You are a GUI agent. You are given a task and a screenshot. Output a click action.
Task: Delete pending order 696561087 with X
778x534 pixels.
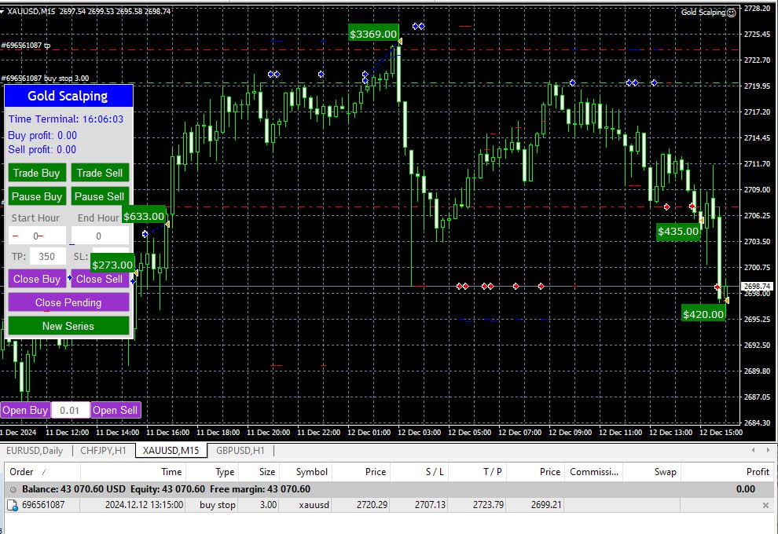coord(765,505)
